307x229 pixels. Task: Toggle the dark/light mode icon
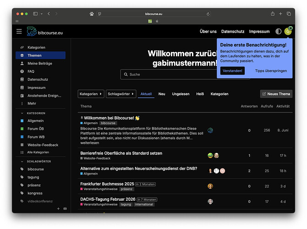pyautogui.click(x=278, y=31)
